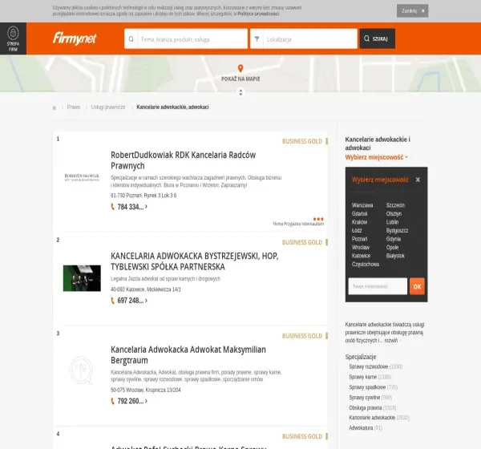Click the Bergtraum placeholder logo thumbnail

pyautogui.click(x=81, y=370)
